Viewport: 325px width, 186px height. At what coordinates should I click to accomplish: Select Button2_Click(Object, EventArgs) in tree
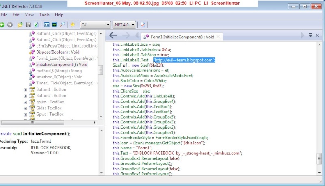[x=66, y=39]
